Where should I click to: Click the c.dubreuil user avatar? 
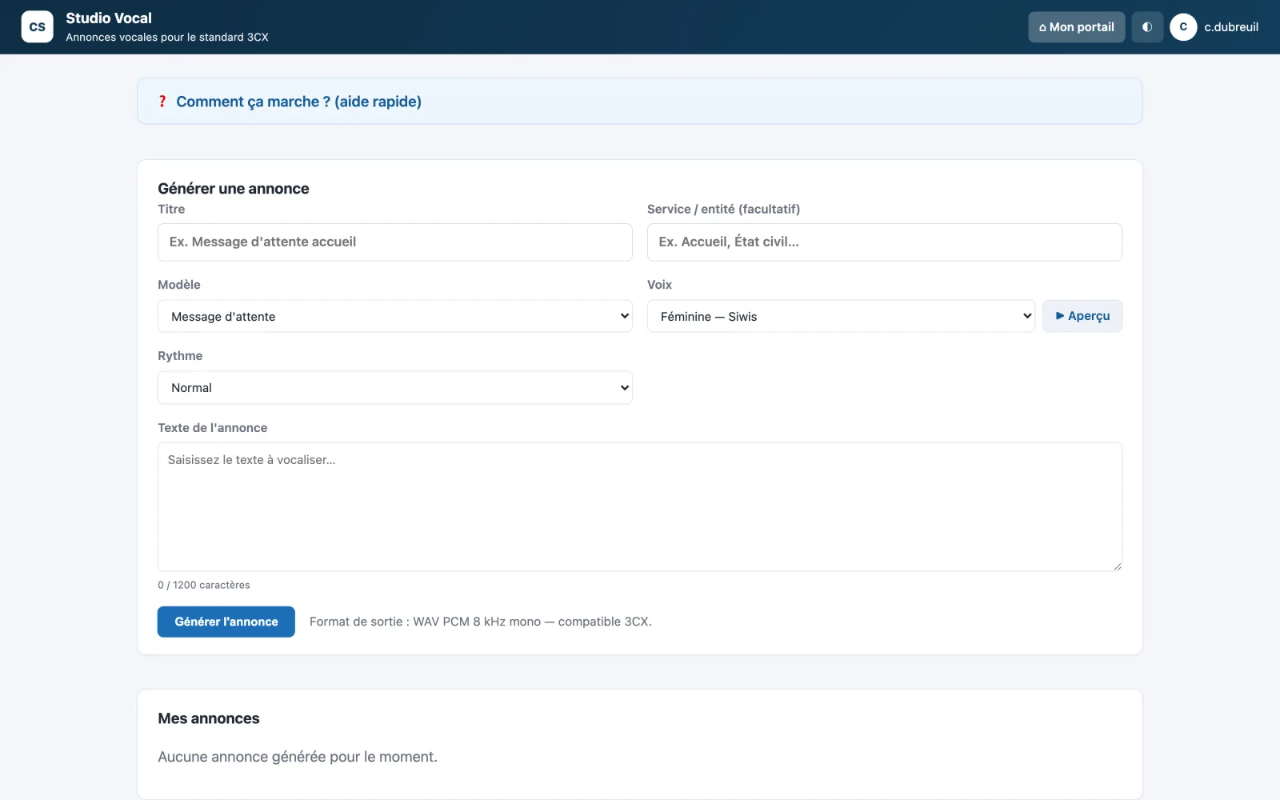pos(1183,27)
